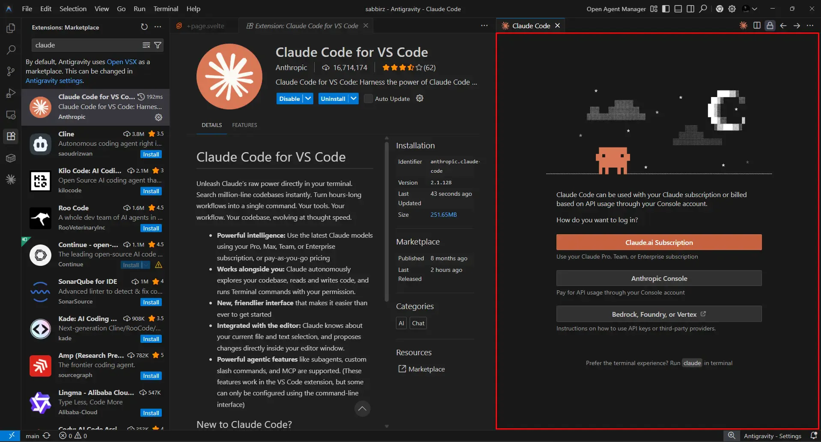
Task: Switch to the FEATURES tab
Action: [x=244, y=125]
